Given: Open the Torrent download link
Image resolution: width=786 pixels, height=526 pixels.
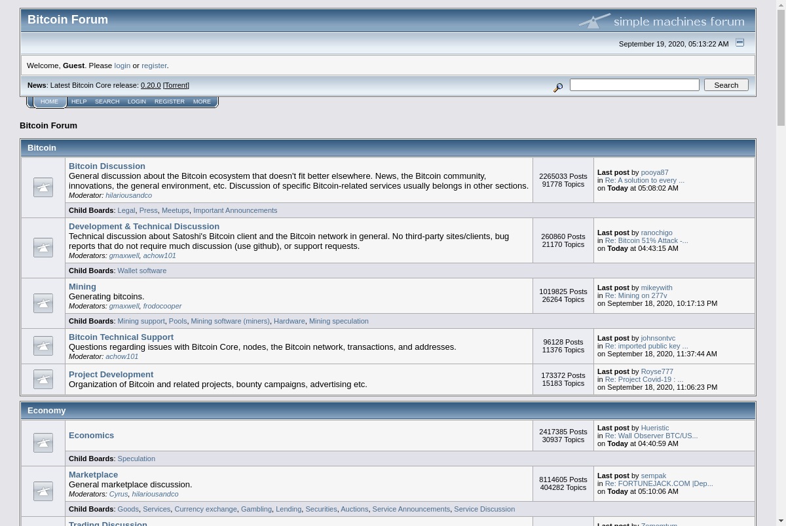Looking at the screenshot, I should point(176,85).
